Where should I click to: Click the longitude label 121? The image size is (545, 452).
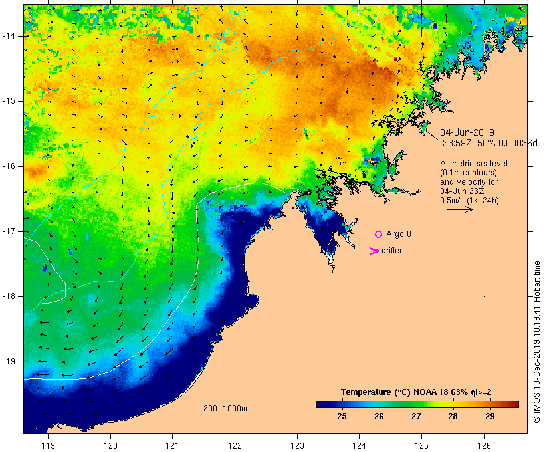(172, 445)
